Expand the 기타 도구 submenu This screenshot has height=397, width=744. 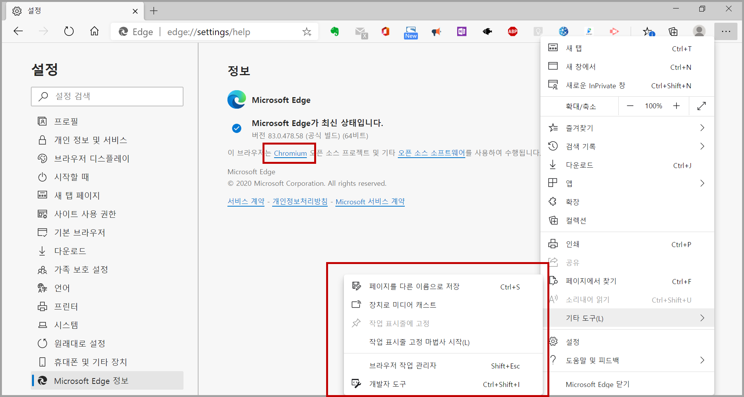tap(628, 318)
